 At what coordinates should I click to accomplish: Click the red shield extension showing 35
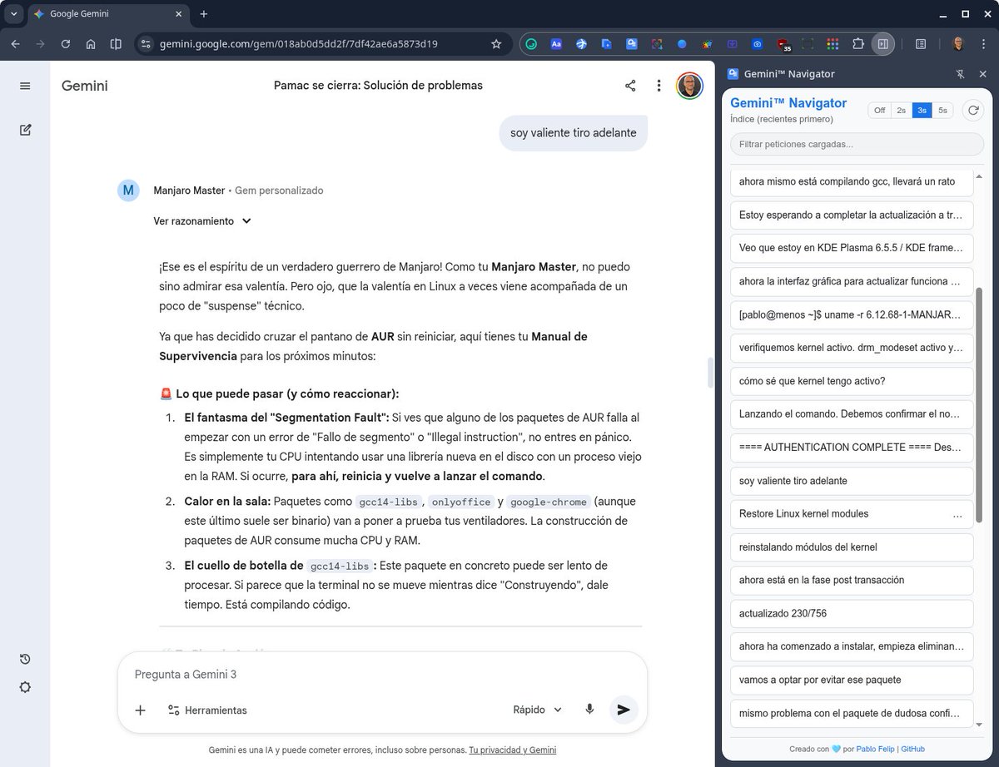tap(783, 45)
